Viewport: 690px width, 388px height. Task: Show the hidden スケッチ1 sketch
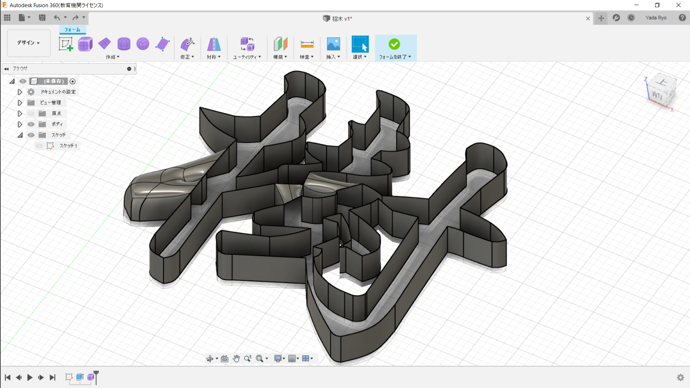39,146
